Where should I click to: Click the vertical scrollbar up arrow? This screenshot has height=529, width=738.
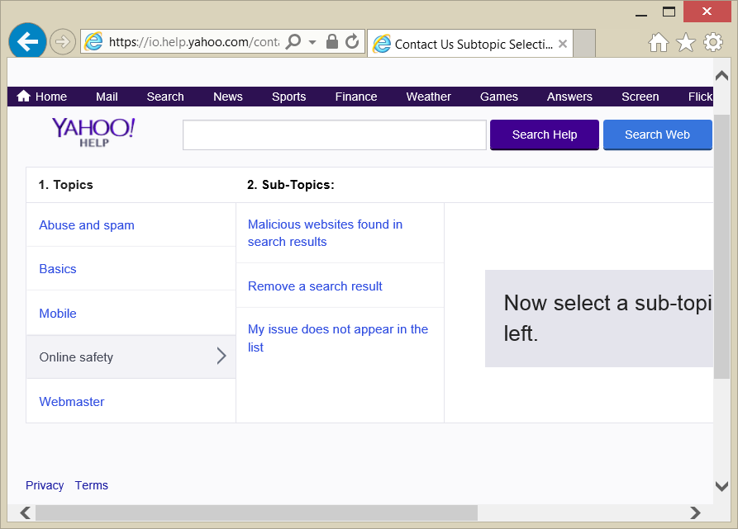coord(721,75)
